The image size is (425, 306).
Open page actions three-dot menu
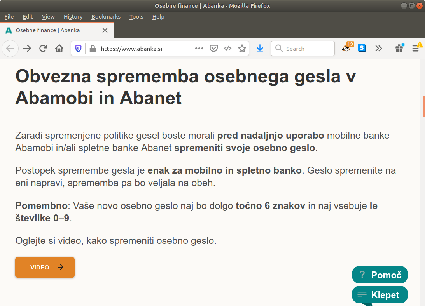[x=199, y=49]
